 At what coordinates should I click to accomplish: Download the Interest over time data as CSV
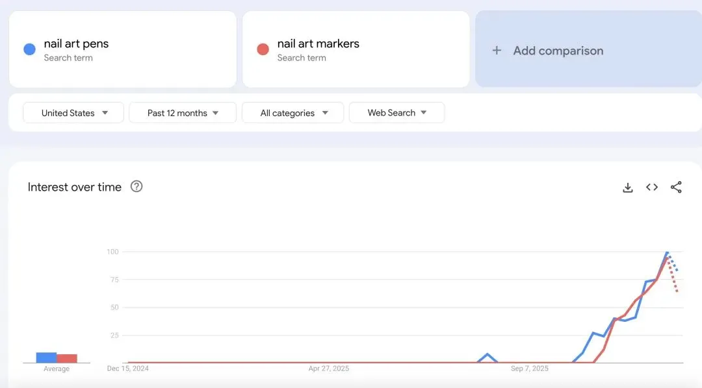coord(627,187)
